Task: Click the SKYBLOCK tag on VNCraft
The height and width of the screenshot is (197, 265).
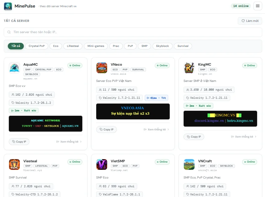Action: 226,166
